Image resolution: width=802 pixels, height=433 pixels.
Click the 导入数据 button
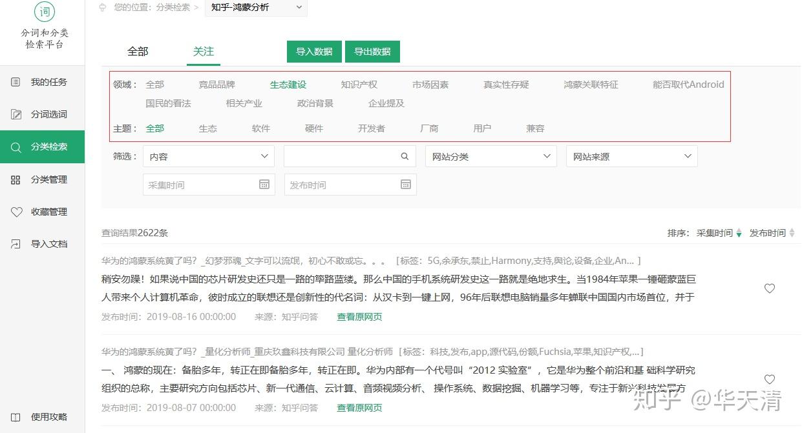(314, 52)
